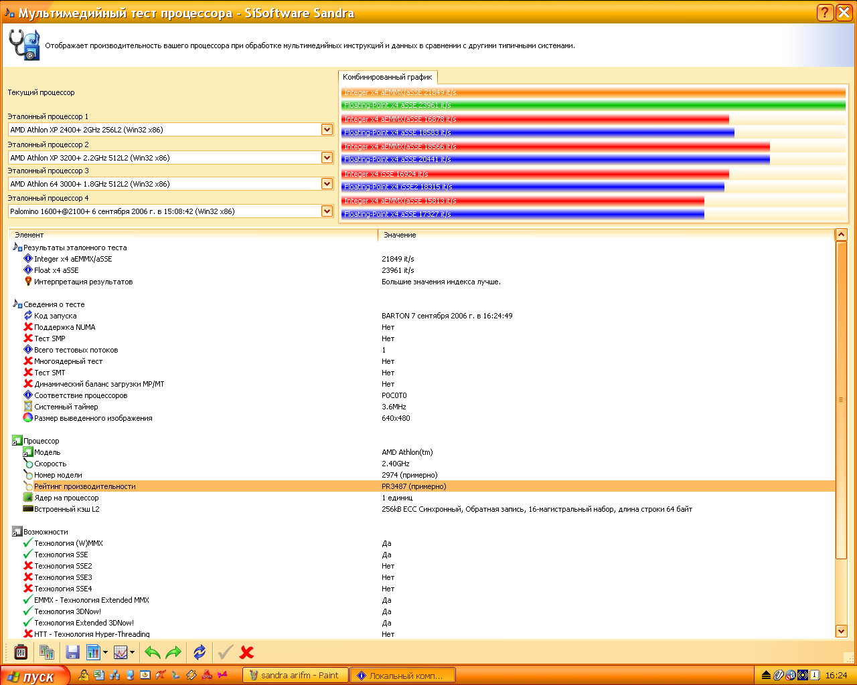Open the help question mark in title bar
The height and width of the screenshot is (685, 857).
click(x=825, y=12)
